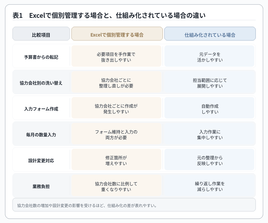268x223 pixels.
Task: Click the cell 協力会社ごとに整理し直しが必要
Action: [116, 82]
